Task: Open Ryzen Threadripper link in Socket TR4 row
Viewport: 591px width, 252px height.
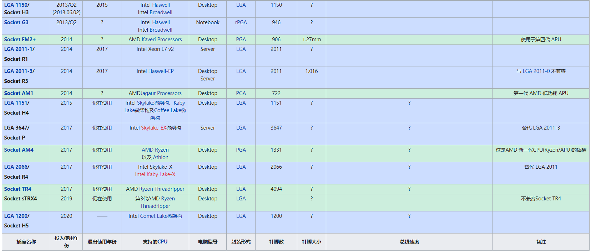Action: [x=162, y=189]
